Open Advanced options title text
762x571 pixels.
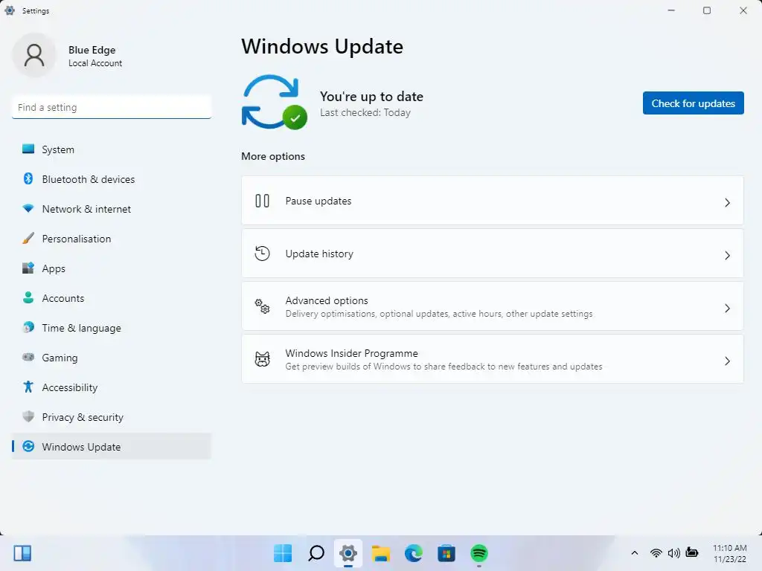(x=327, y=300)
